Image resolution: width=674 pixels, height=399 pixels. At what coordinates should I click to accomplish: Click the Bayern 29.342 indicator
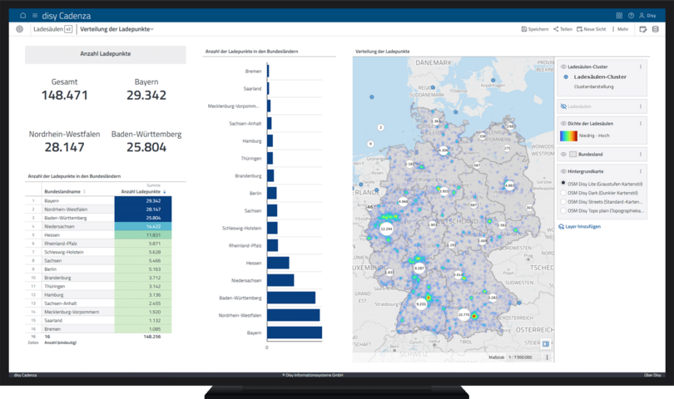click(x=146, y=89)
